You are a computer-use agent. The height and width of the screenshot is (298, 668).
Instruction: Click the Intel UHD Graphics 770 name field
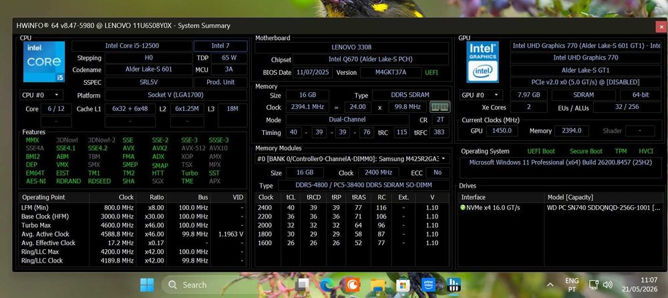(585, 57)
